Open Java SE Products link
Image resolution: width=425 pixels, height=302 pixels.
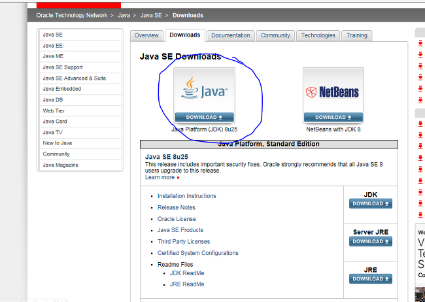coord(180,230)
